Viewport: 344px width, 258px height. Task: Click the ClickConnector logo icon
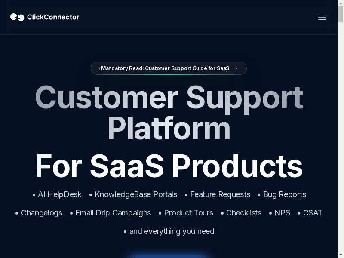17,17
